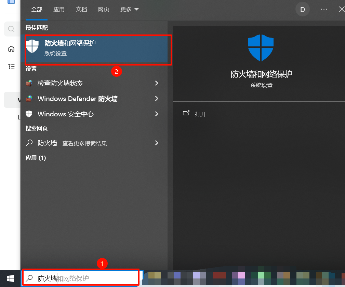Click the large blue shield preview icon
Screen dimensions: 345x287
[x=261, y=48]
